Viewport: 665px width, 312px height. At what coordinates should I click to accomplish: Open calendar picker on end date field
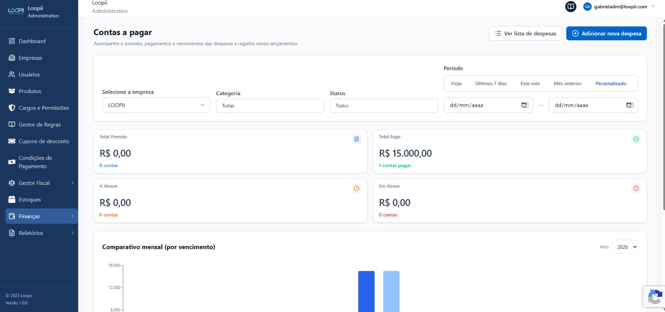[x=630, y=105]
